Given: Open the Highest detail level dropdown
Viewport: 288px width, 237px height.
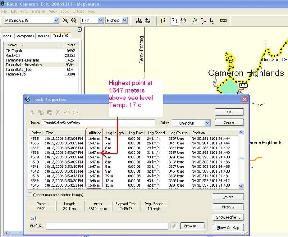Looking at the screenshot, I should [x=125, y=20].
